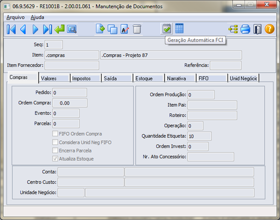Open the Ajuda menu
This screenshot has height=220, width=280.
37,17
